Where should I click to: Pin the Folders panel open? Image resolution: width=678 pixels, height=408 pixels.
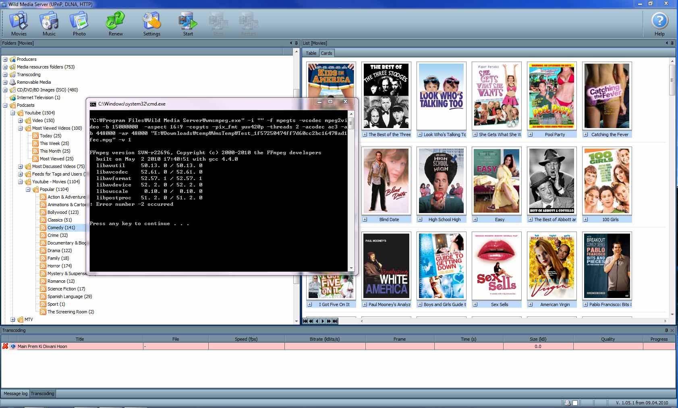pyautogui.click(x=297, y=43)
